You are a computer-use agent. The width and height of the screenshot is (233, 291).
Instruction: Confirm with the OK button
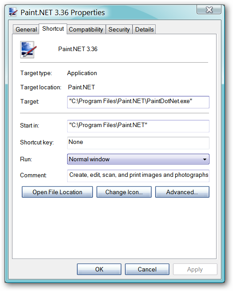99,269
